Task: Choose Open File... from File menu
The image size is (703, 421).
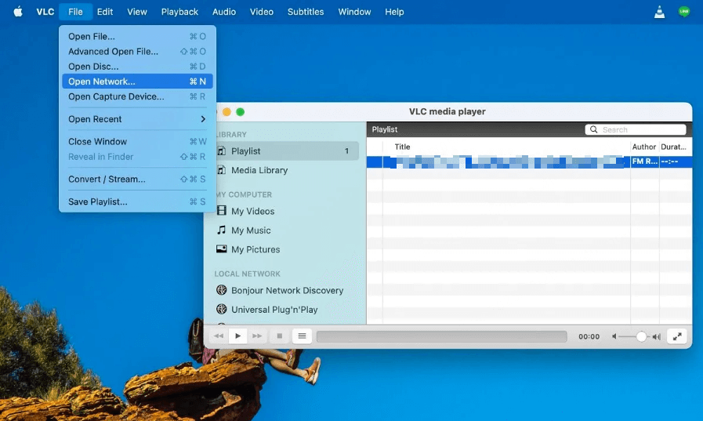Action: 137,36
